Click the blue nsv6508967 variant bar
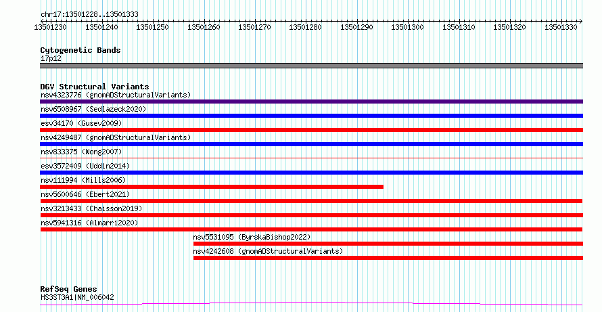602x312 pixels. click(x=311, y=116)
